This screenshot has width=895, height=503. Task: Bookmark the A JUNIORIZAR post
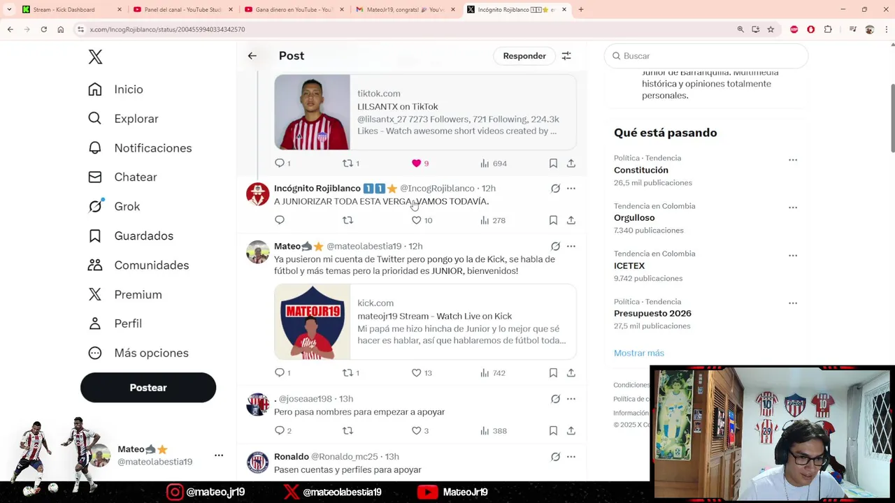click(553, 221)
